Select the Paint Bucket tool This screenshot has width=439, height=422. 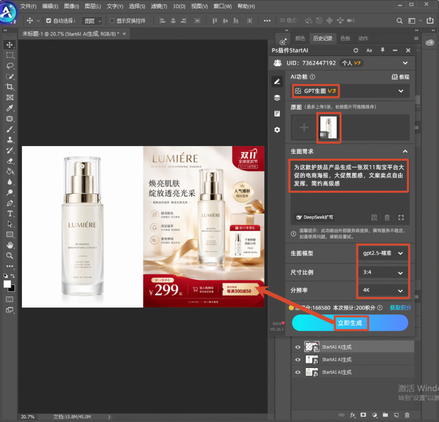click(10, 171)
